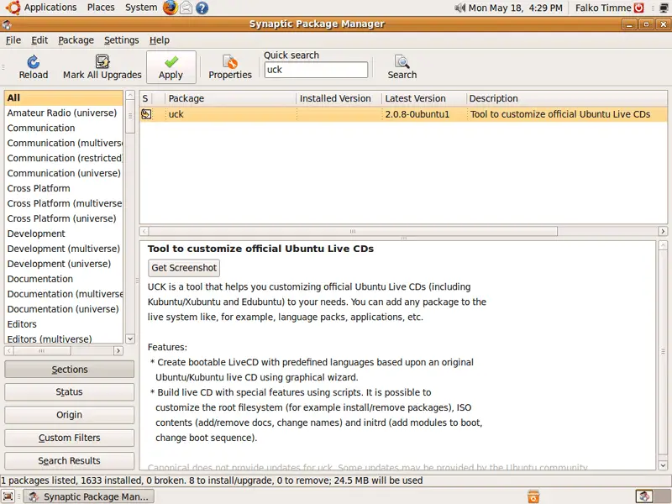Screen dimensions: 672x504
Task: Click the red power icon
Action: [x=639, y=8]
